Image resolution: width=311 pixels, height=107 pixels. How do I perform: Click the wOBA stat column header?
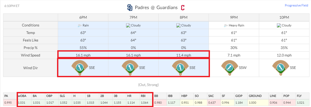(22, 96)
